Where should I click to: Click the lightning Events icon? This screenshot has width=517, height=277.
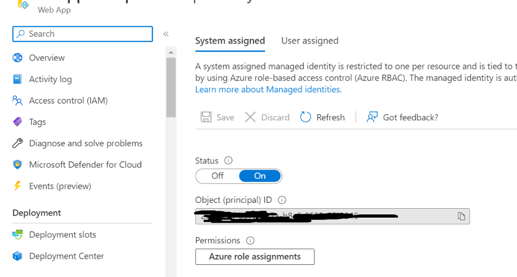click(17, 186)
